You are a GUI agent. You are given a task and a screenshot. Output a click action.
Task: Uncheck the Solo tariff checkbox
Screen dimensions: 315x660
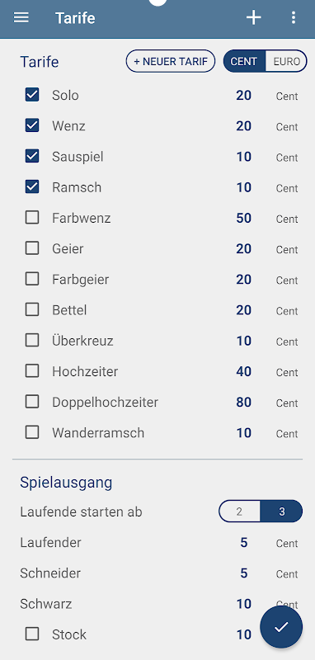(x=32, y=95)
